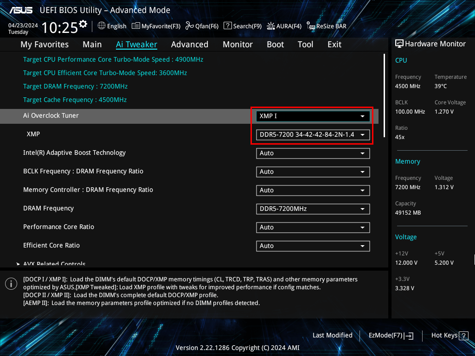Viewport: 475px width, 356px height.
Task: Click the Hardware Monitor screen icon
Action: [399, 44]
